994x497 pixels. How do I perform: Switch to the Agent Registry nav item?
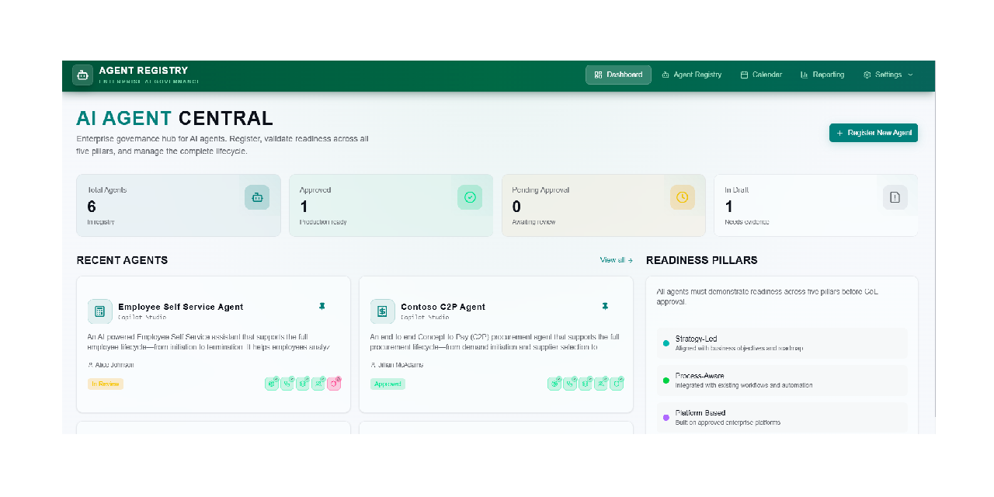tap(691, 75)
